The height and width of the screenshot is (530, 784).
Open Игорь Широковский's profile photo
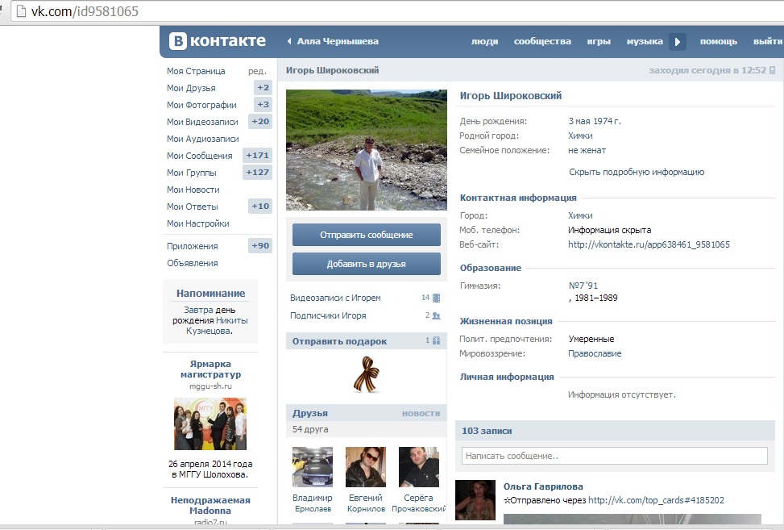tap(367, 150)
